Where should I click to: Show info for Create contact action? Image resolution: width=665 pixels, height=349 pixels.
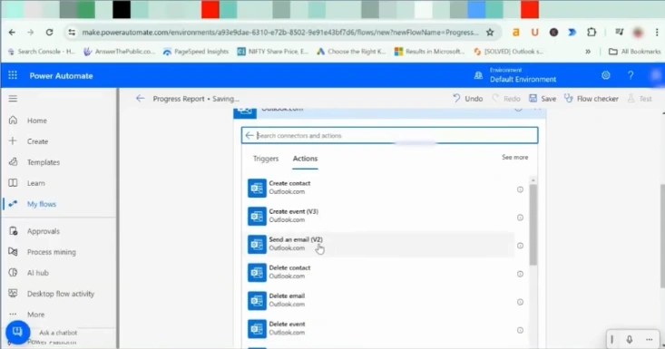[x=520, y=189]
